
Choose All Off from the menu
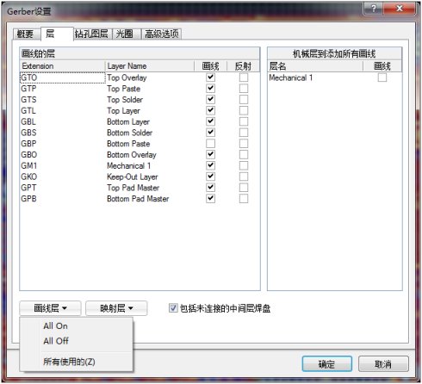[x=56, y=341]
